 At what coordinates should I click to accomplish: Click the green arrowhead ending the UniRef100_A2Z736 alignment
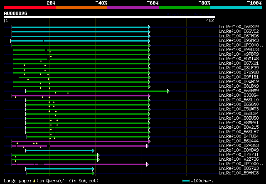pyautogui.click(x=99, y=160)
